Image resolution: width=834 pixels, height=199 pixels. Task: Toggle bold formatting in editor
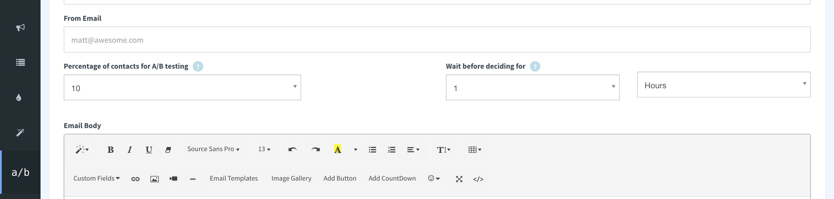coord(110,150)
